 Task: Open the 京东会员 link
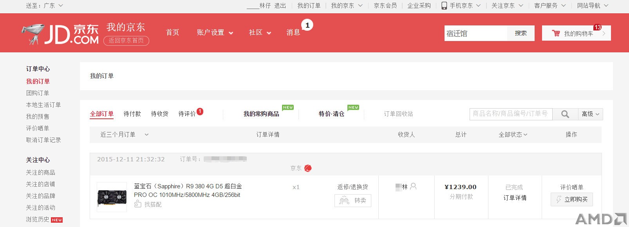coord(385,5)
